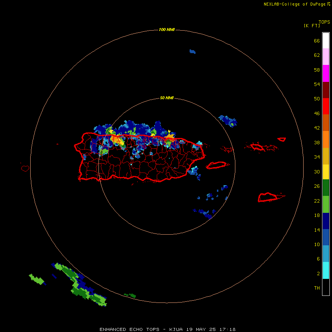This screenshot has width=332, height=332.
Task: Click the 46 legend value
Action: pos(317,113)
